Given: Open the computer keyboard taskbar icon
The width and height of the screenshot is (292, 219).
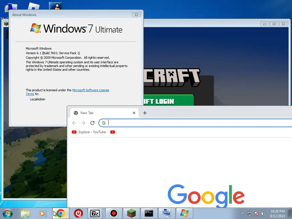Looking at the screenshot, I should coord(167,213).
